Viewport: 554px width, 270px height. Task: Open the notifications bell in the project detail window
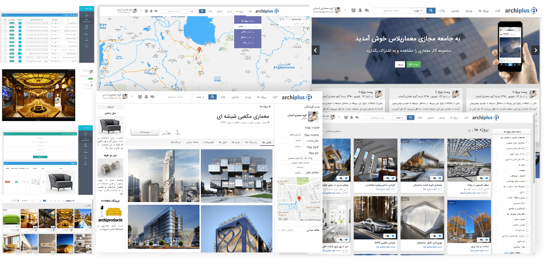coord(146,97)
